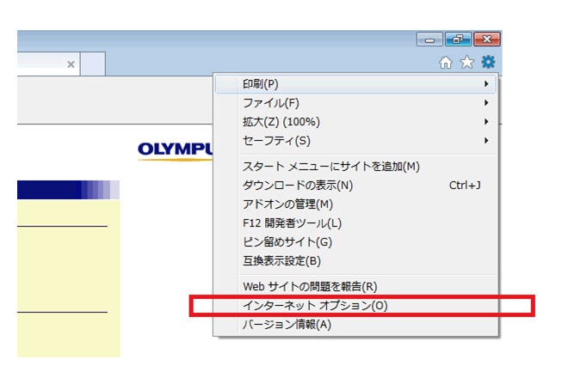The image size is (568, 378).
Task: Select アドオンの管理(M) menu entry
Action: [x=355, y=204]
